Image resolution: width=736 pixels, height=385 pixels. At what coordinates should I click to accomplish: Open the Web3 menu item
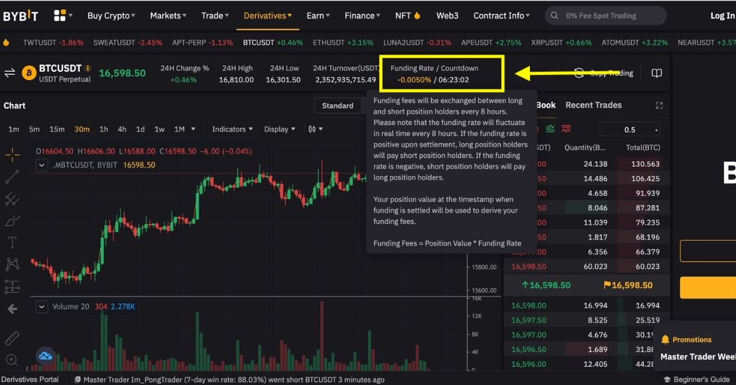pos(447,15)
